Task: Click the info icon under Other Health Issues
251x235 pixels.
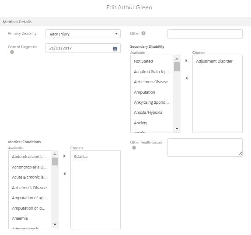Action: tap(134, 148)
